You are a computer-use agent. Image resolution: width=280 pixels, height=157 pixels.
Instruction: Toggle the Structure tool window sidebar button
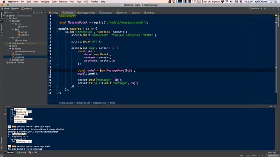pos(1,30)
